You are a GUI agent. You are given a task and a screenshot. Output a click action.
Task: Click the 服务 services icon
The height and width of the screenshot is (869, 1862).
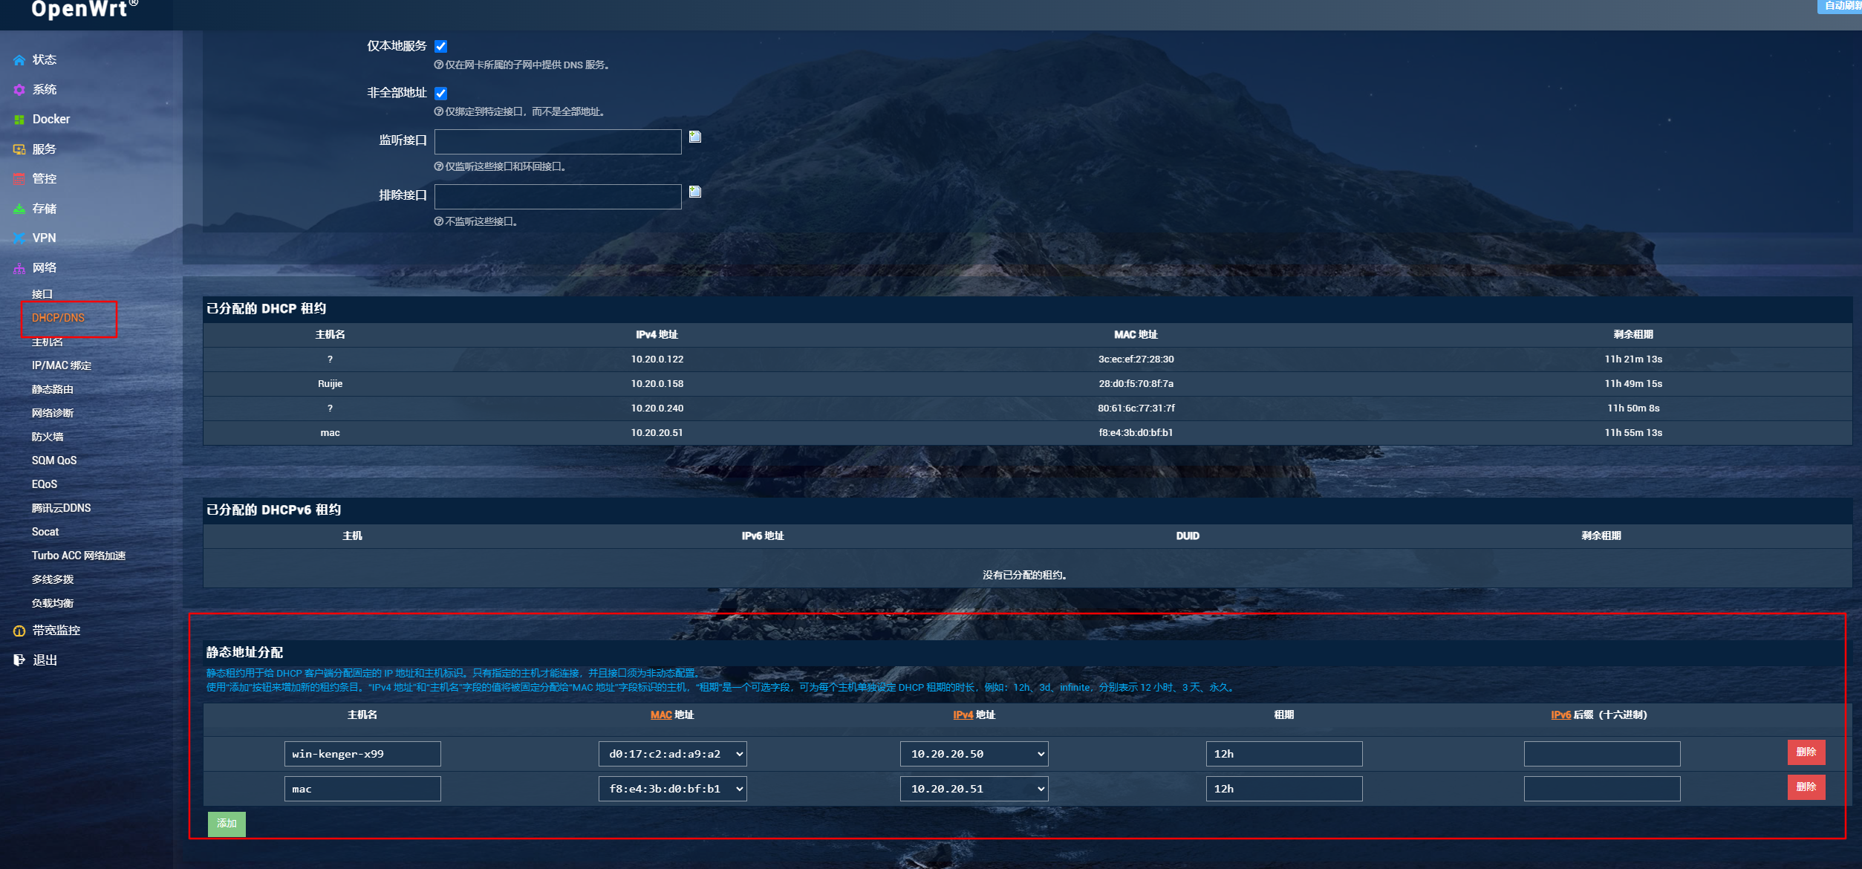pyautogui.click(x=19, y=149)
